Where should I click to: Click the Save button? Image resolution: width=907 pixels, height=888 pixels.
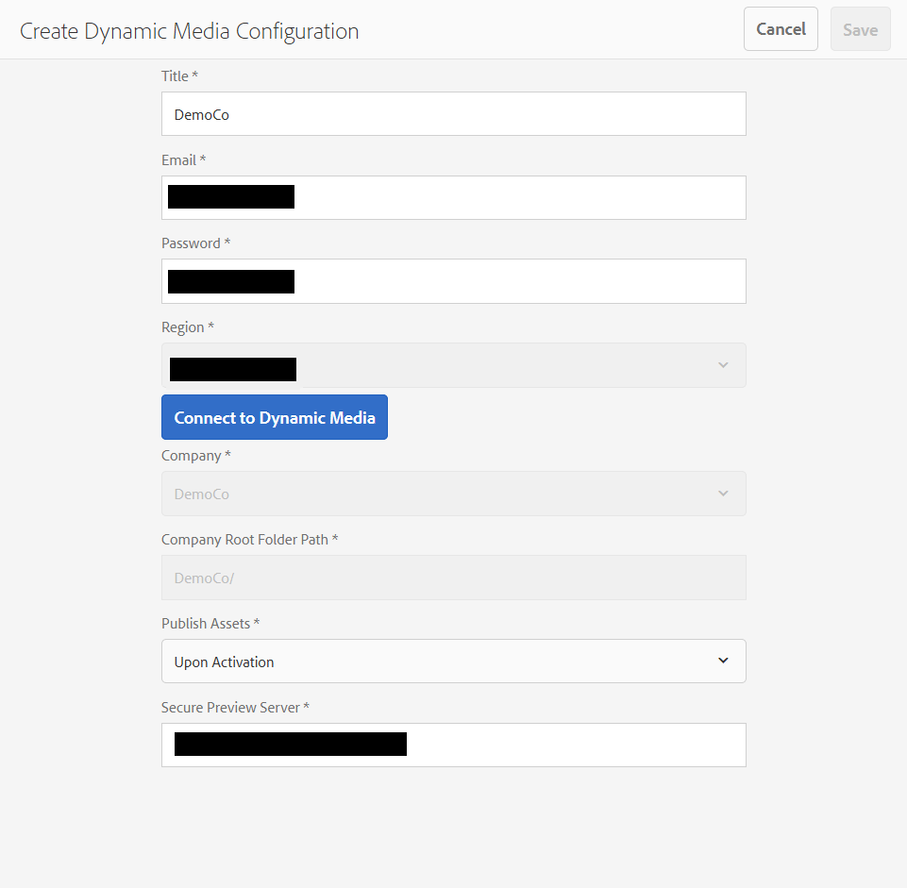(860, 29)
